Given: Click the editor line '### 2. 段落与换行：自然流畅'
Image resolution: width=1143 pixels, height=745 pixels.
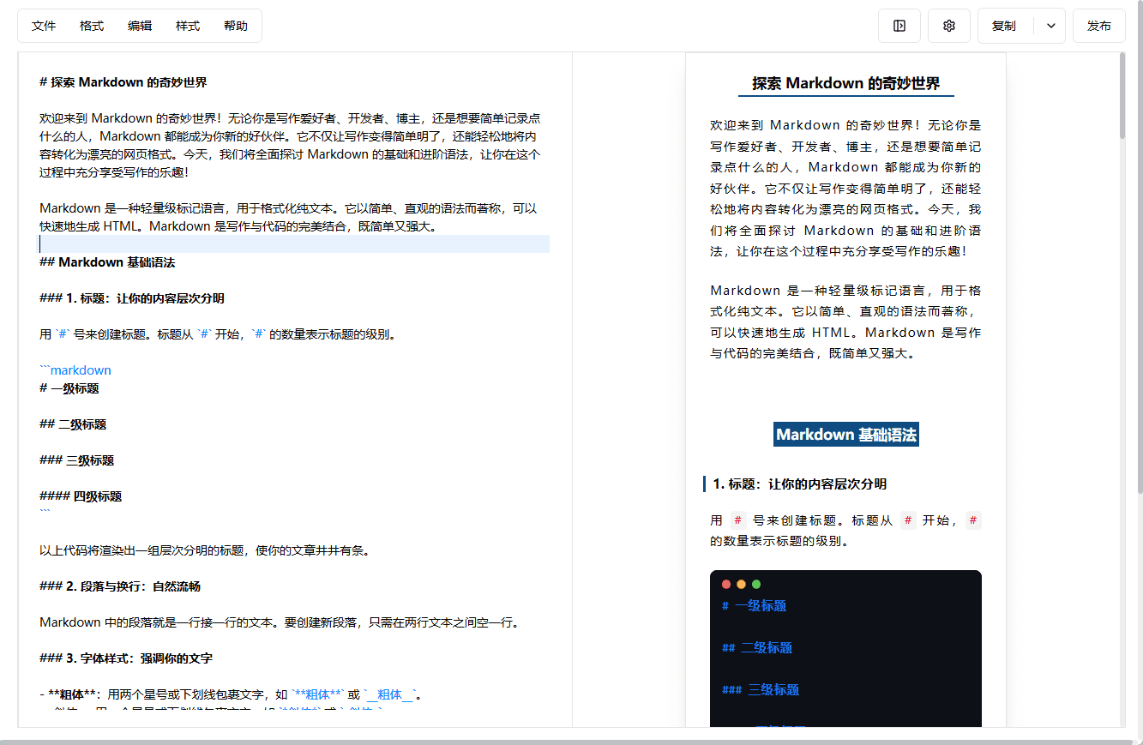Looking at the screenshot, I should pyautogui.click(x=120, y=586).
